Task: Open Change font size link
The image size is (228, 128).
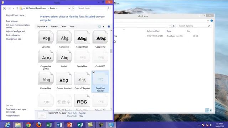Action: coord(14,39)
